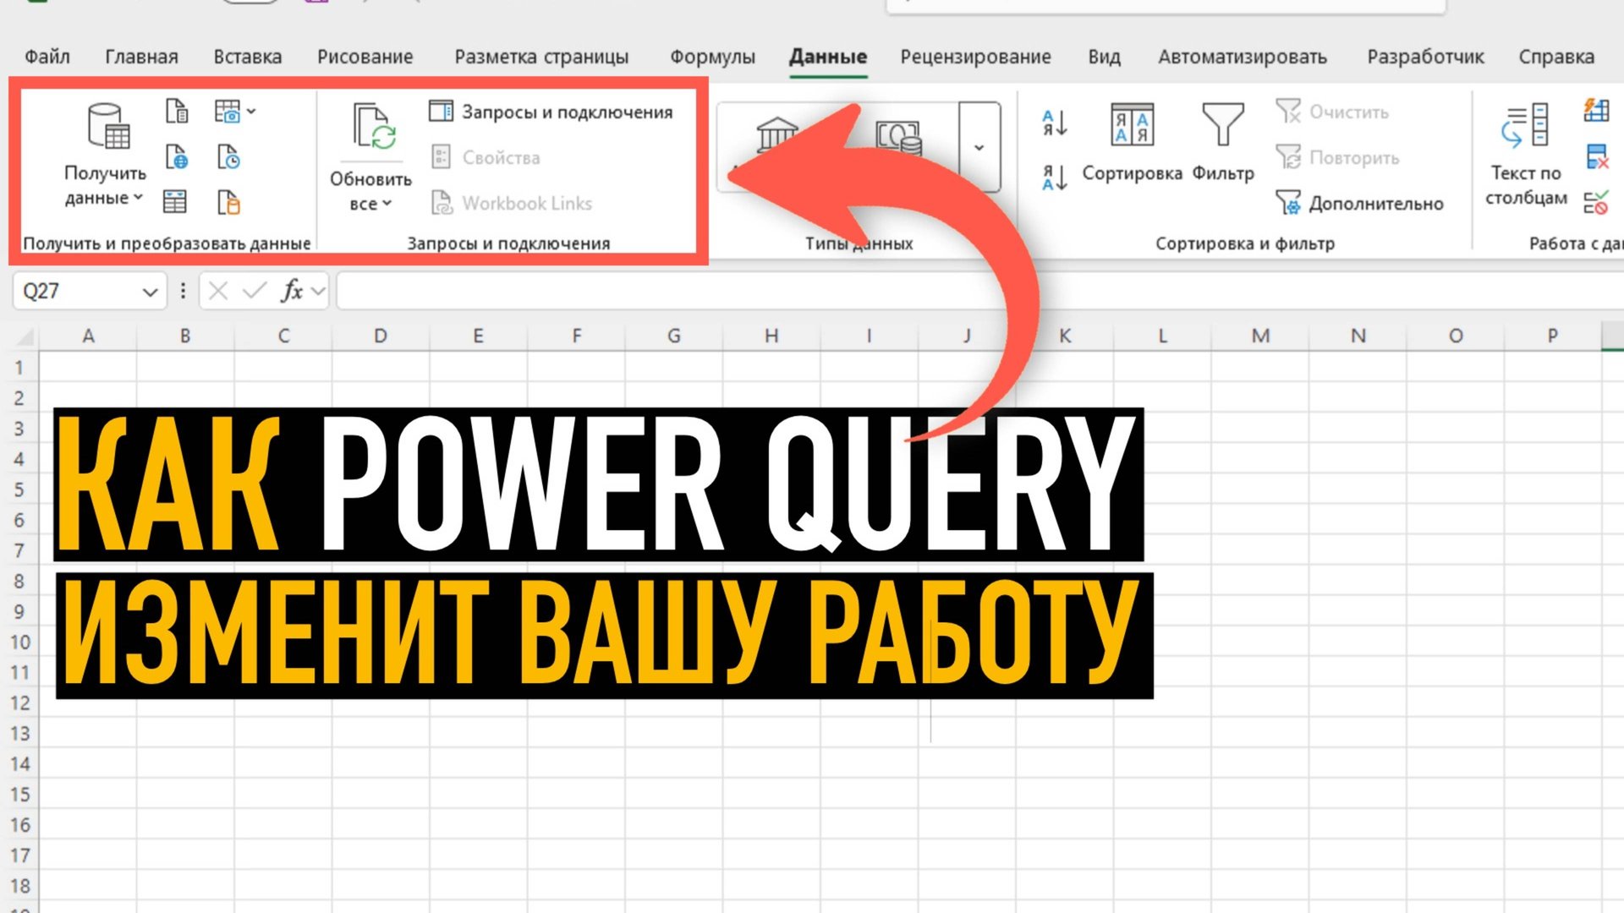The image size is (1624, 913).
Task: Select cell B5 in the worksheet
Action: 186,489
